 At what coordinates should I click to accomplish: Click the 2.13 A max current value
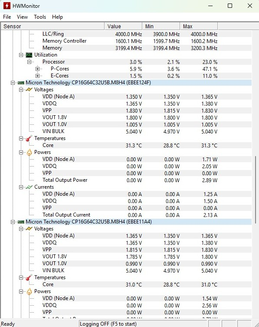[210, 215]
